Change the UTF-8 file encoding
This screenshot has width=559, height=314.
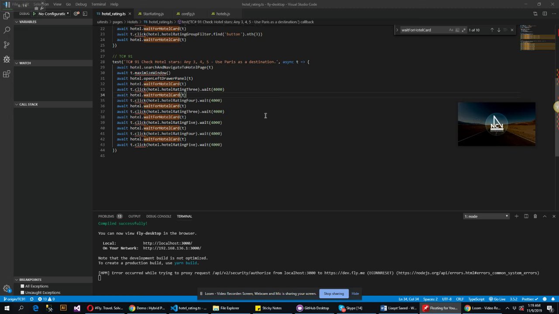point(446,299)
